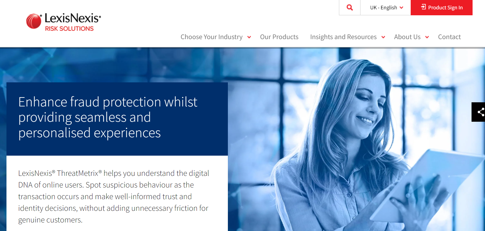Image resolution: width=485 pixels, height=231 pixels.
Task: Click the Enhance fraud protection headline
Action: (x=108, y=117)
